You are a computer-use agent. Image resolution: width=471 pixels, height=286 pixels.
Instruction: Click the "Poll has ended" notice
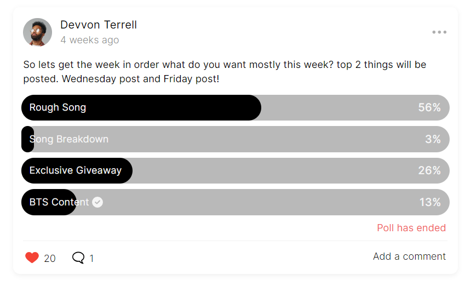pyautogui.click(x=411, y=228)
